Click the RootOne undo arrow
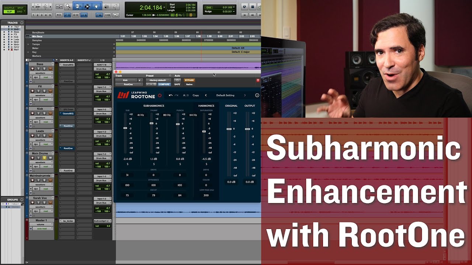Screen dimensions: 472x265 point(171,95)
